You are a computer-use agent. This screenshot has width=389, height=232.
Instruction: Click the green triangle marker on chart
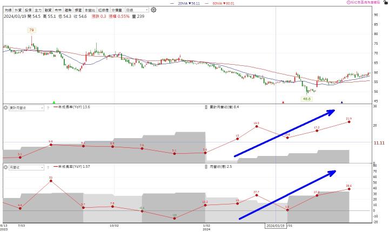[53, 102]
